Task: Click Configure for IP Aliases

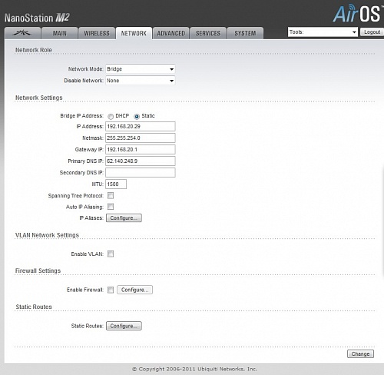Action: 124,218
